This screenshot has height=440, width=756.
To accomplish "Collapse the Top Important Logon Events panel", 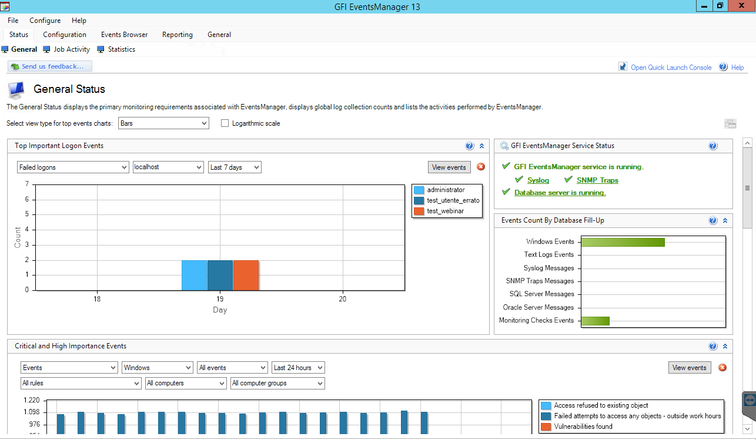I will [x=481, y=146].
